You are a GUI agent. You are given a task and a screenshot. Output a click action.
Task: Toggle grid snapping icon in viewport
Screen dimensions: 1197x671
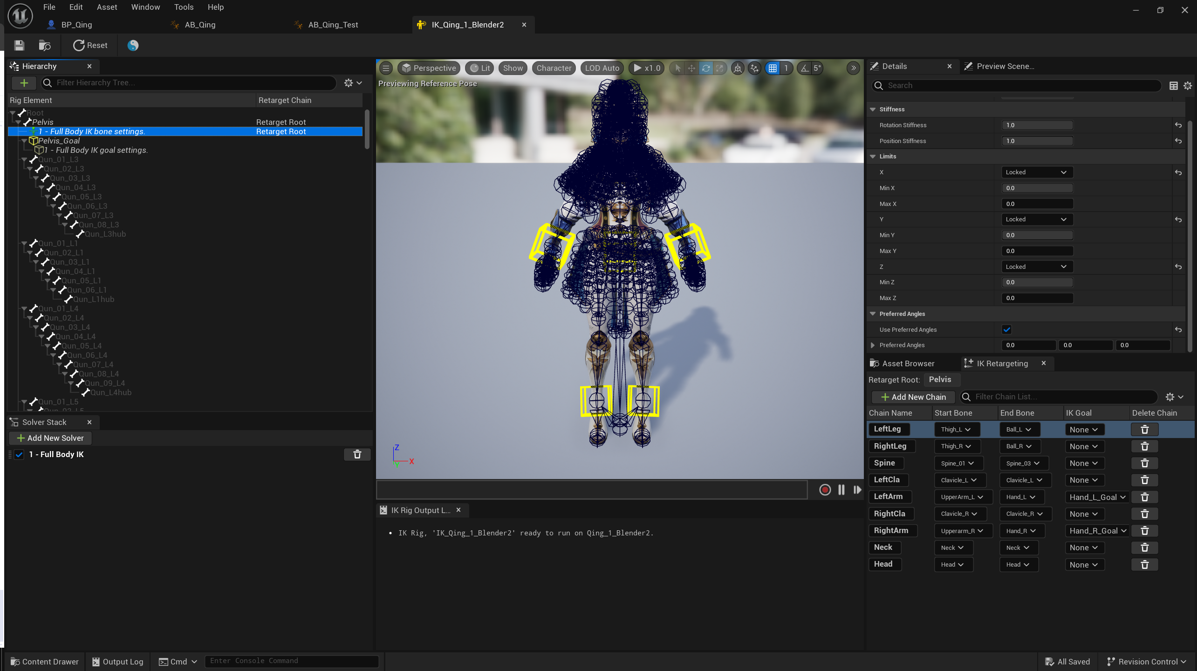coord(773,68)
